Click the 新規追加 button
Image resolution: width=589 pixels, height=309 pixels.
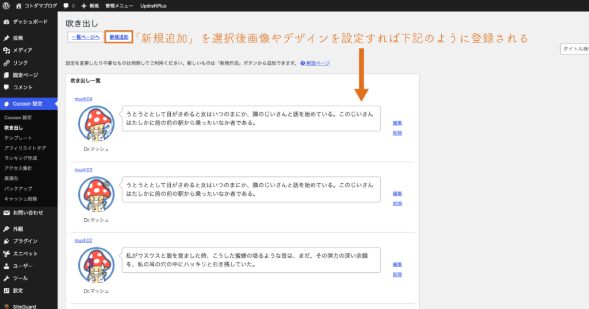pyautogui.click(x=120, y=37)
